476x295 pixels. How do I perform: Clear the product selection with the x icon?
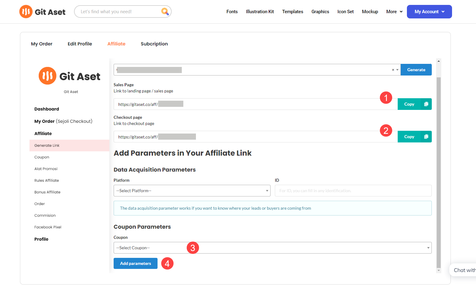coord(393,70)
